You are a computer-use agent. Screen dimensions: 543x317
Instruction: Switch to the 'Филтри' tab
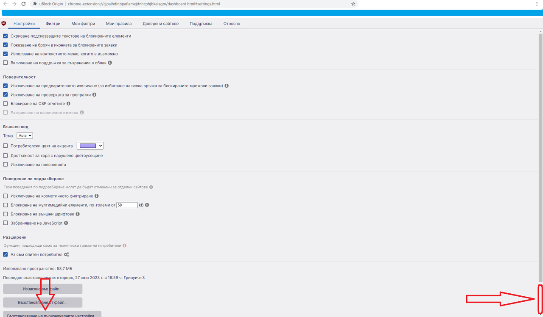(53, 23)
